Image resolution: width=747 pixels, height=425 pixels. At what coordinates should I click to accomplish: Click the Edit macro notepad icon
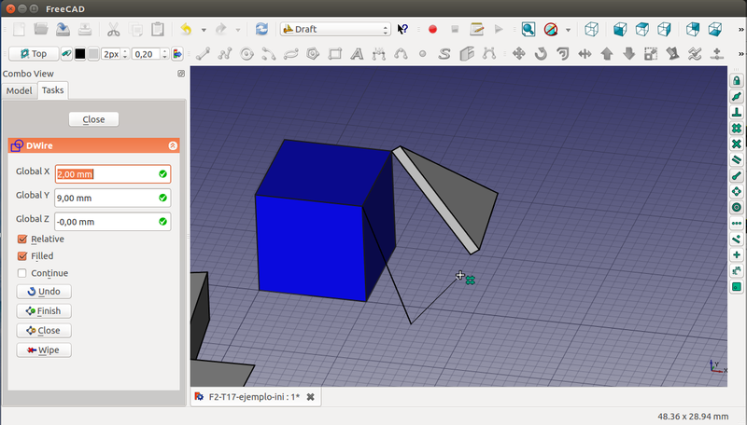(x=477, y=30)
